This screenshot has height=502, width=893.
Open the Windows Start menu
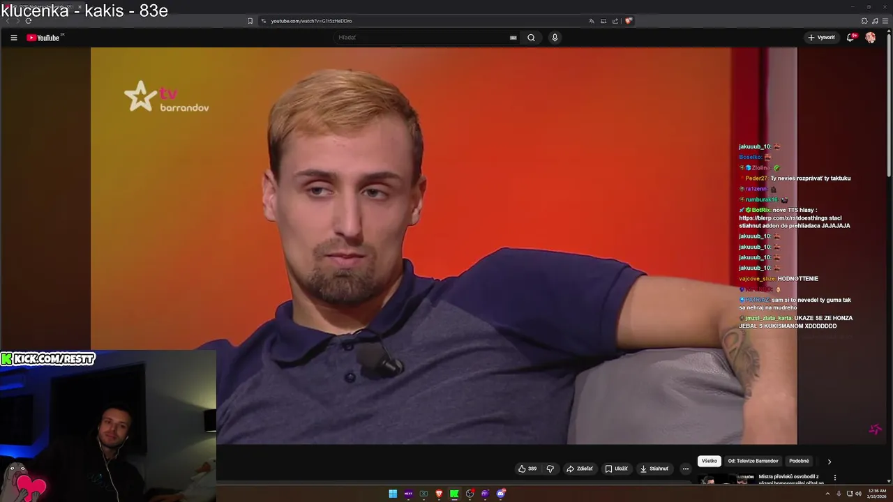coord(393,494)
